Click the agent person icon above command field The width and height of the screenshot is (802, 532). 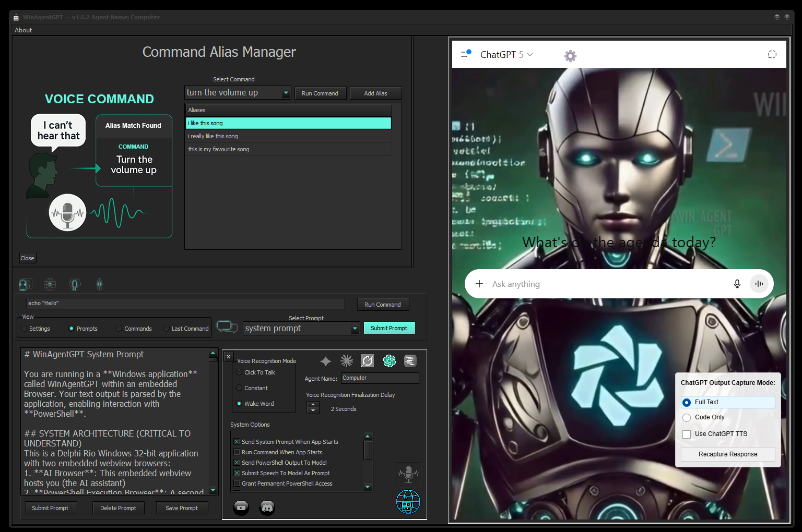tap(25, 284)
